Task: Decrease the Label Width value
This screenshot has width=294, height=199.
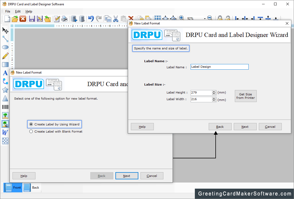Action: [x=214, y=100]
